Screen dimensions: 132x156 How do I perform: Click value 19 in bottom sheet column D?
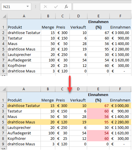click(78, 122)
